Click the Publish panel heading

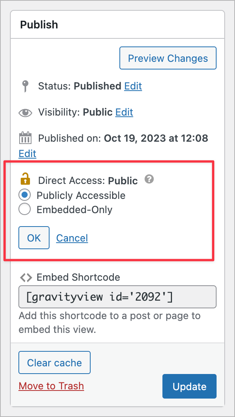pos(39,25)
